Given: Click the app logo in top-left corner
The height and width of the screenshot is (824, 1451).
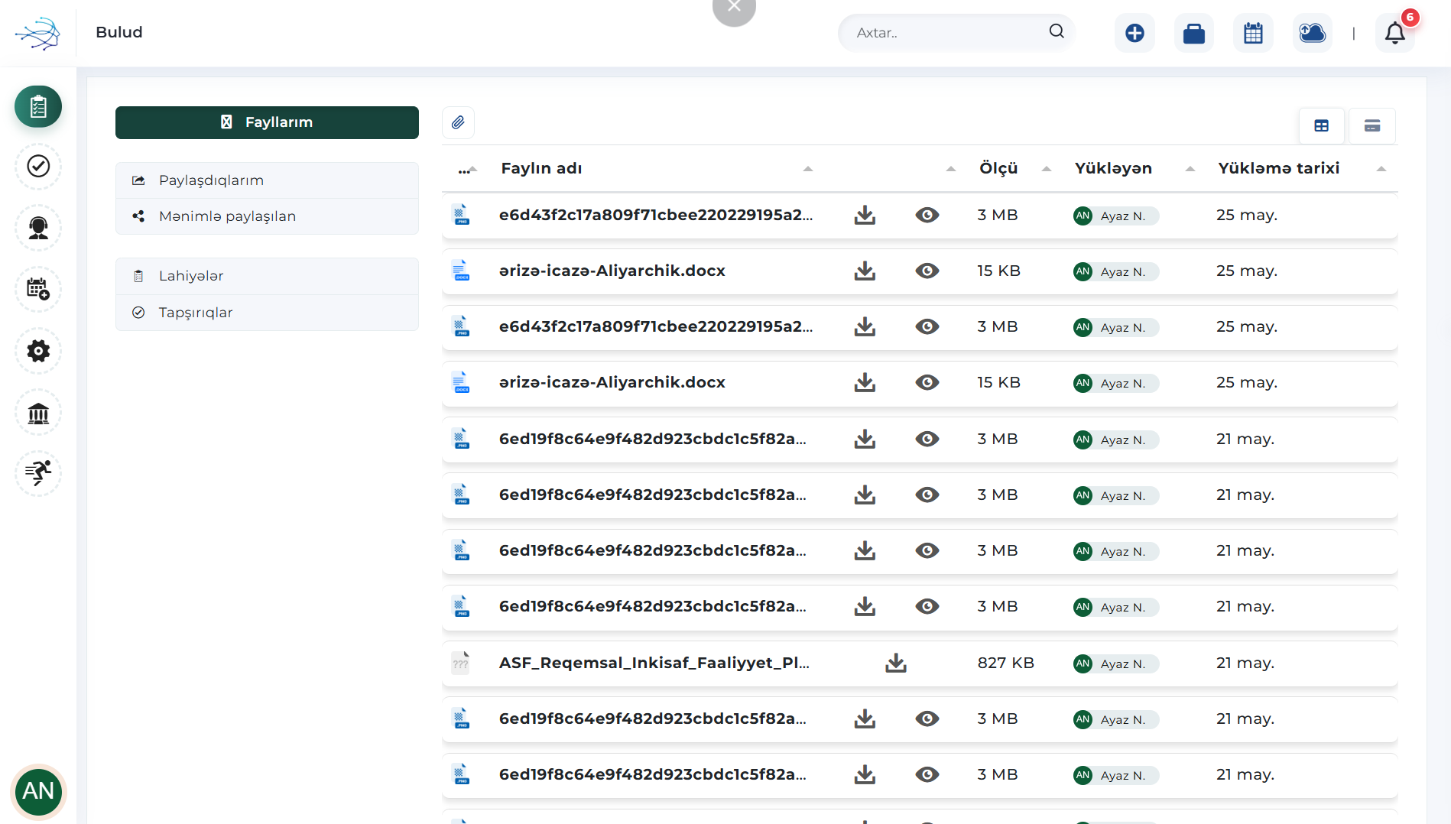Looking at the screenshot, I should coord(37,33).
